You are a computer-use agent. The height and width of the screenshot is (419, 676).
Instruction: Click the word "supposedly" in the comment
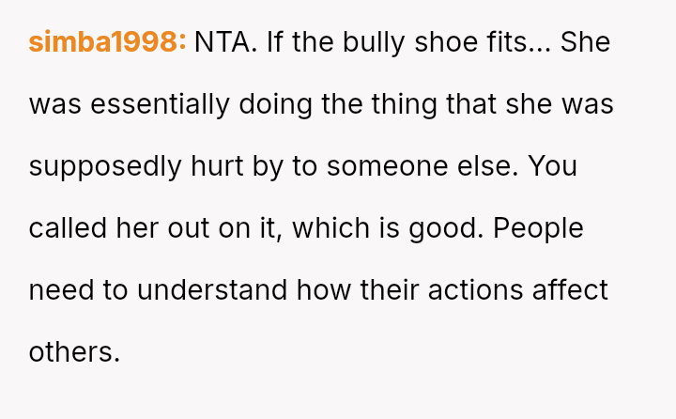point(105,166)
